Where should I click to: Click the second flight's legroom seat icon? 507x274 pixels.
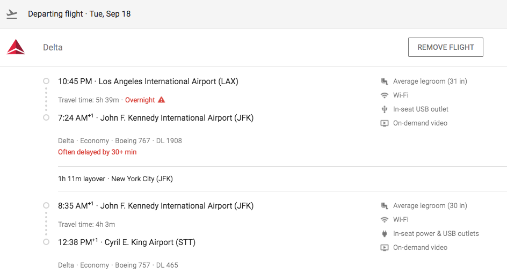click(385, 206)
